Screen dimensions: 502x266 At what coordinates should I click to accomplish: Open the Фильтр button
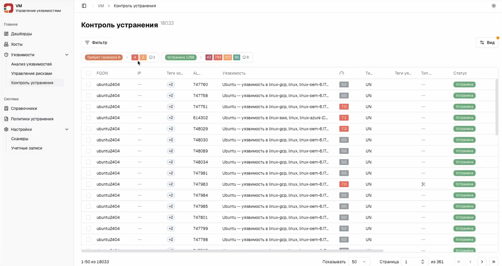[x=96, y=42]
